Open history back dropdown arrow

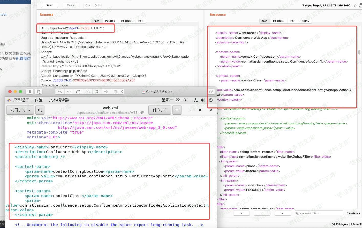pyautogui.click(x=89, y=5)
